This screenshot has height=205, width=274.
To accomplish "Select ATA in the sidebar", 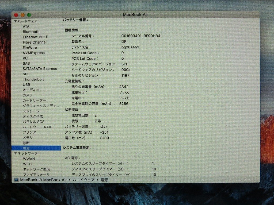I will (x=26, y=26).
